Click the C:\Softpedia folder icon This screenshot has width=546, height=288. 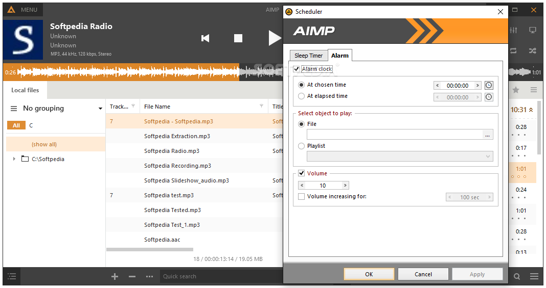(25, 159)
